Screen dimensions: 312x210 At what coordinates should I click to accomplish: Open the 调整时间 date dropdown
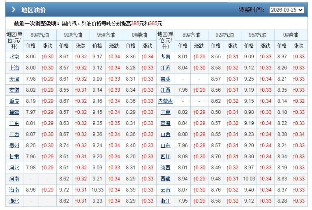point(287,10)
